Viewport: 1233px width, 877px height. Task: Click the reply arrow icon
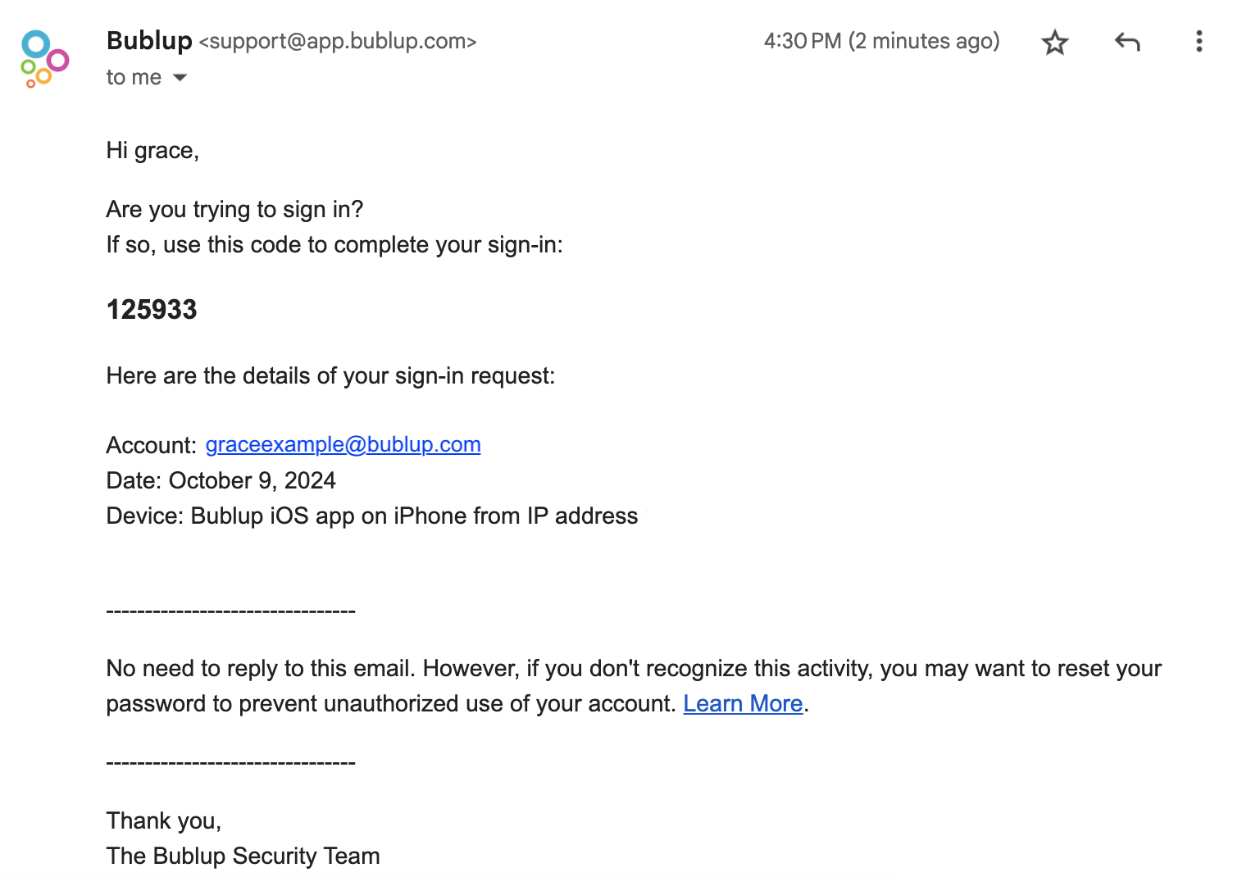tap(1127, 41)
